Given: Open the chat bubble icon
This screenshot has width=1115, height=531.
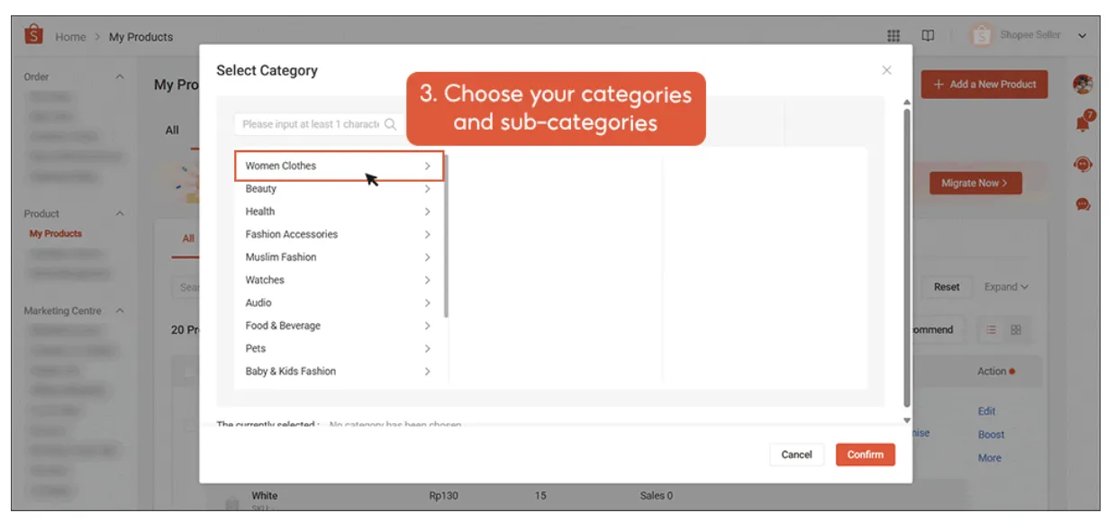Looking at the screenshot, I should 1083,205.
